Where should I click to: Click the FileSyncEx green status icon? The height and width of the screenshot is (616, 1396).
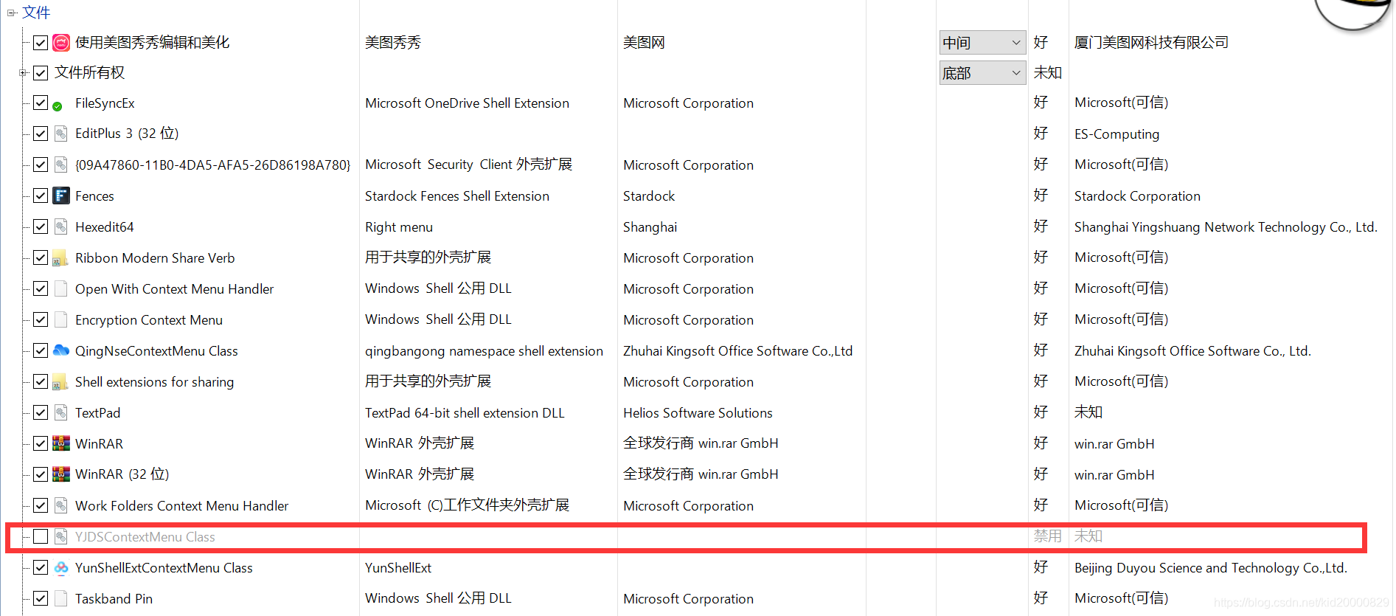tap(58, 106)
